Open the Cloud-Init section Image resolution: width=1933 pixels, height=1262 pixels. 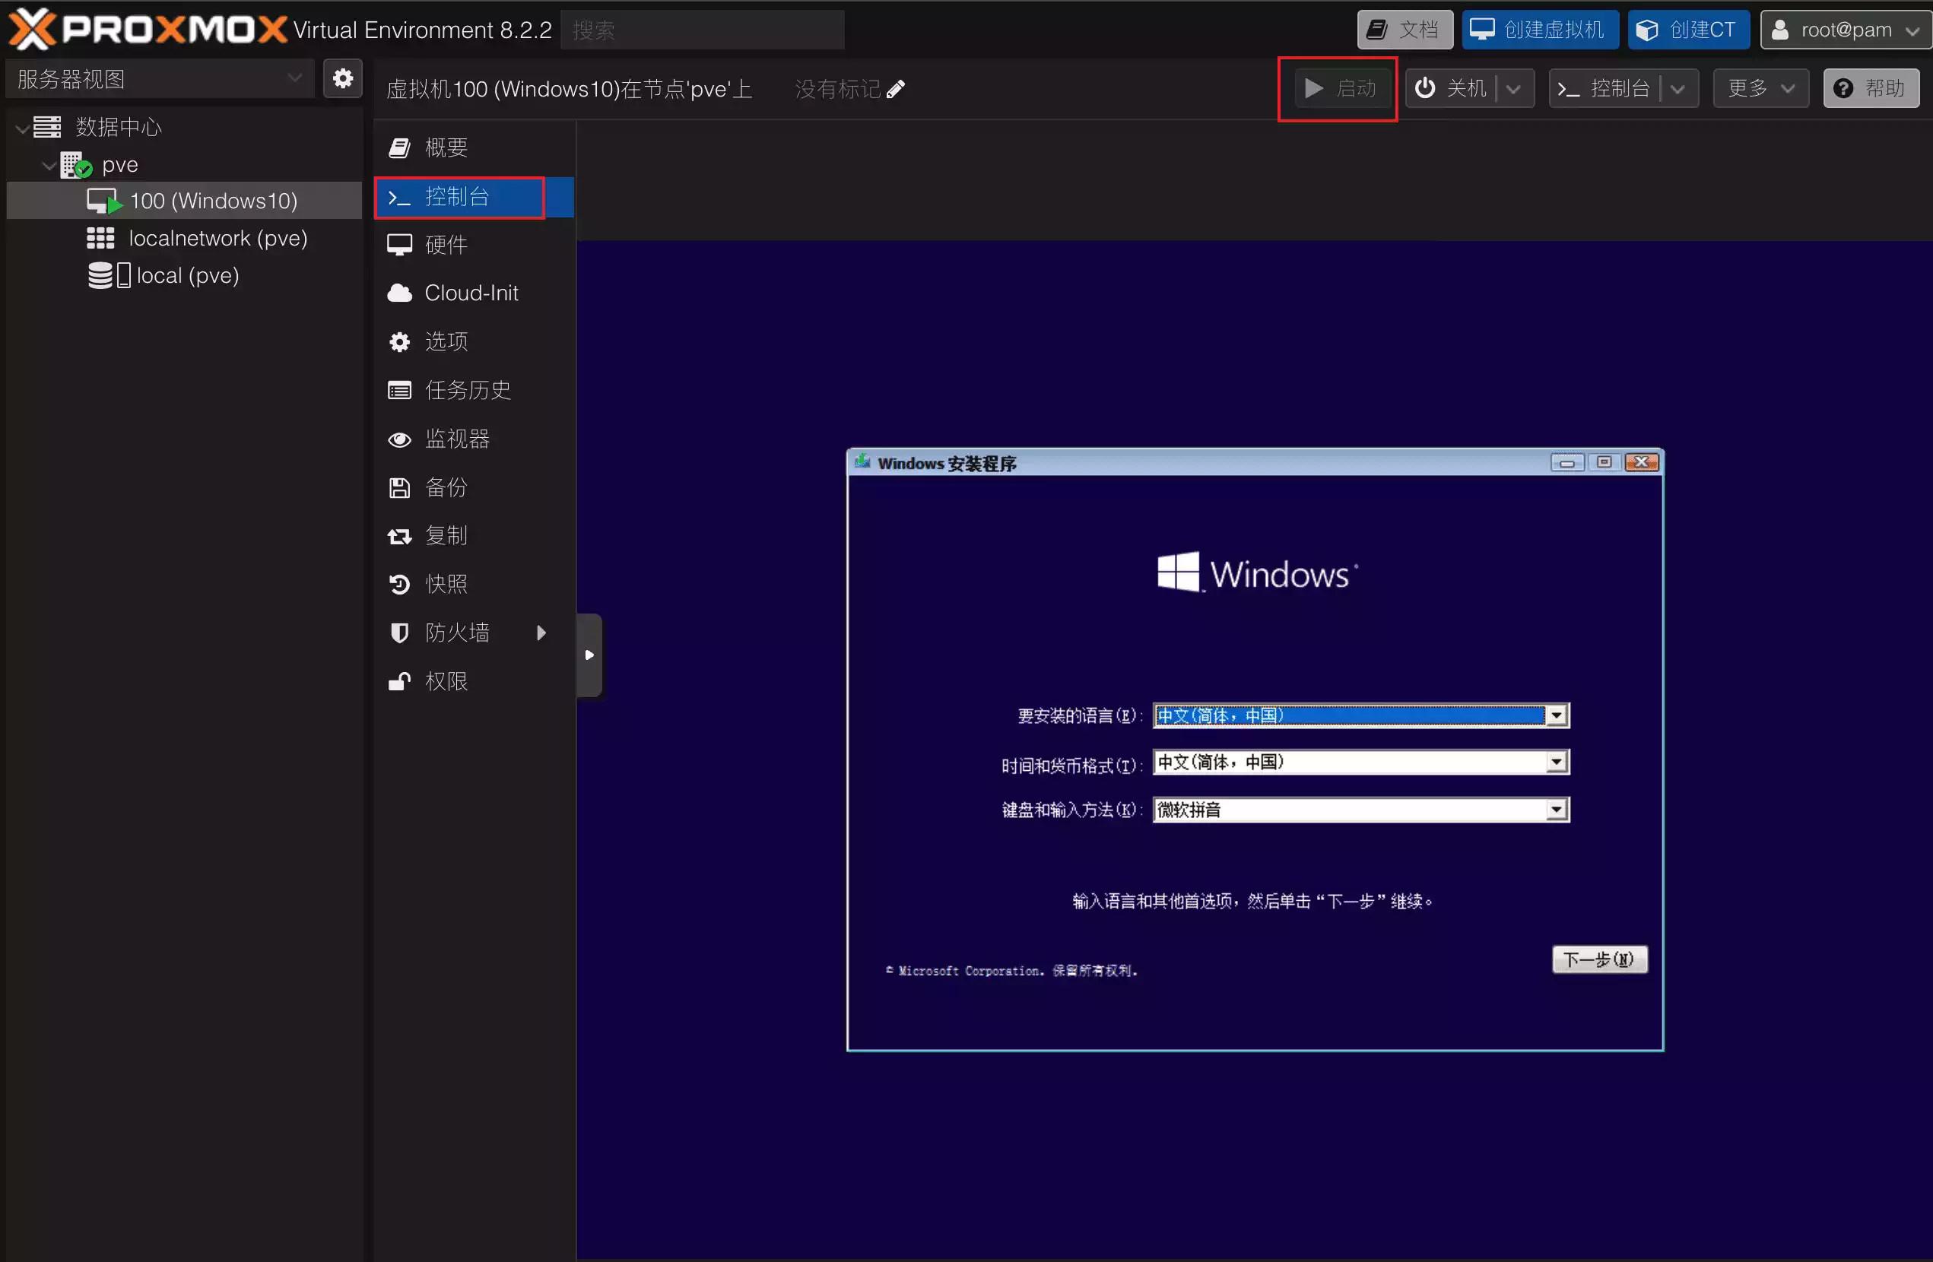[x=470, y=293]
